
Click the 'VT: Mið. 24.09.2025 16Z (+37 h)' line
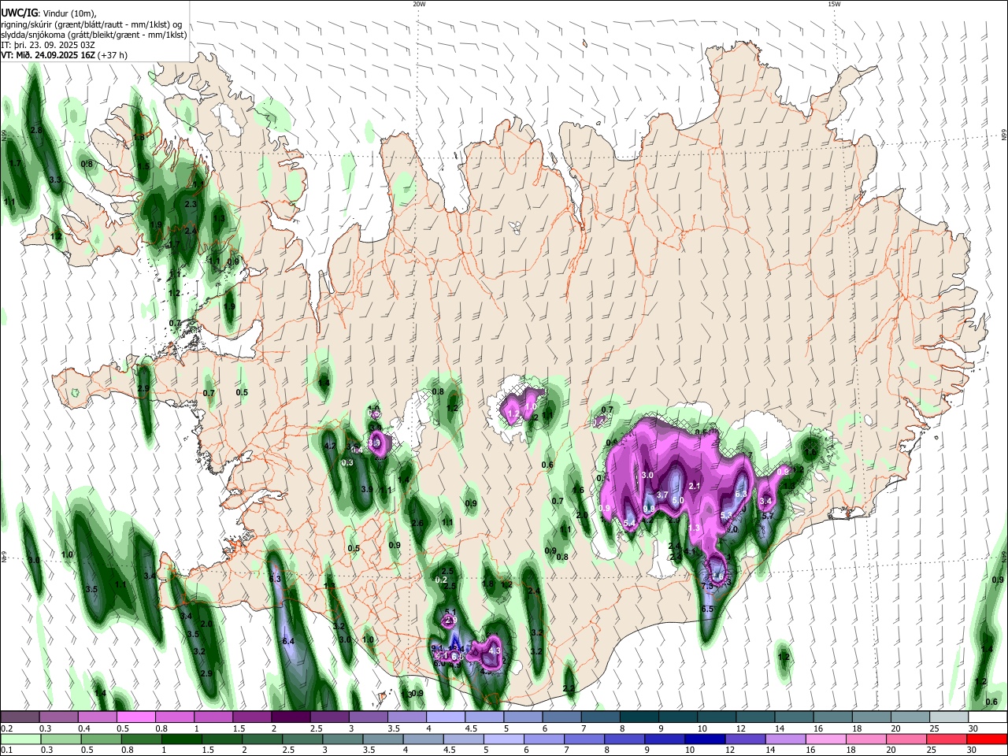[64, 55]
